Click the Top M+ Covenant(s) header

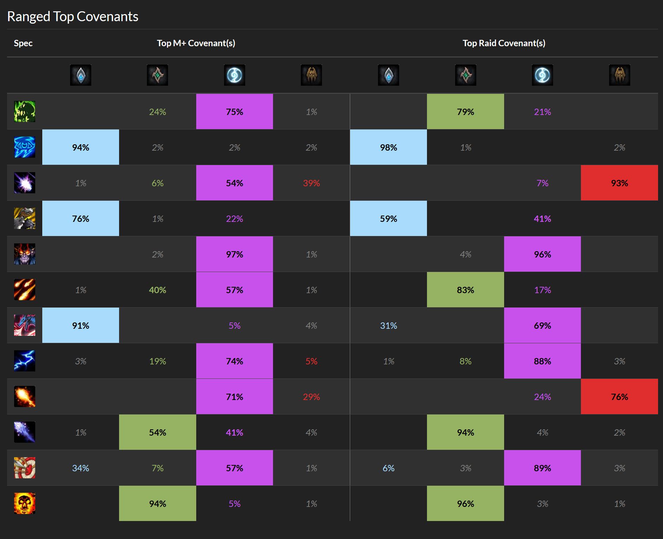coord(196,43)
